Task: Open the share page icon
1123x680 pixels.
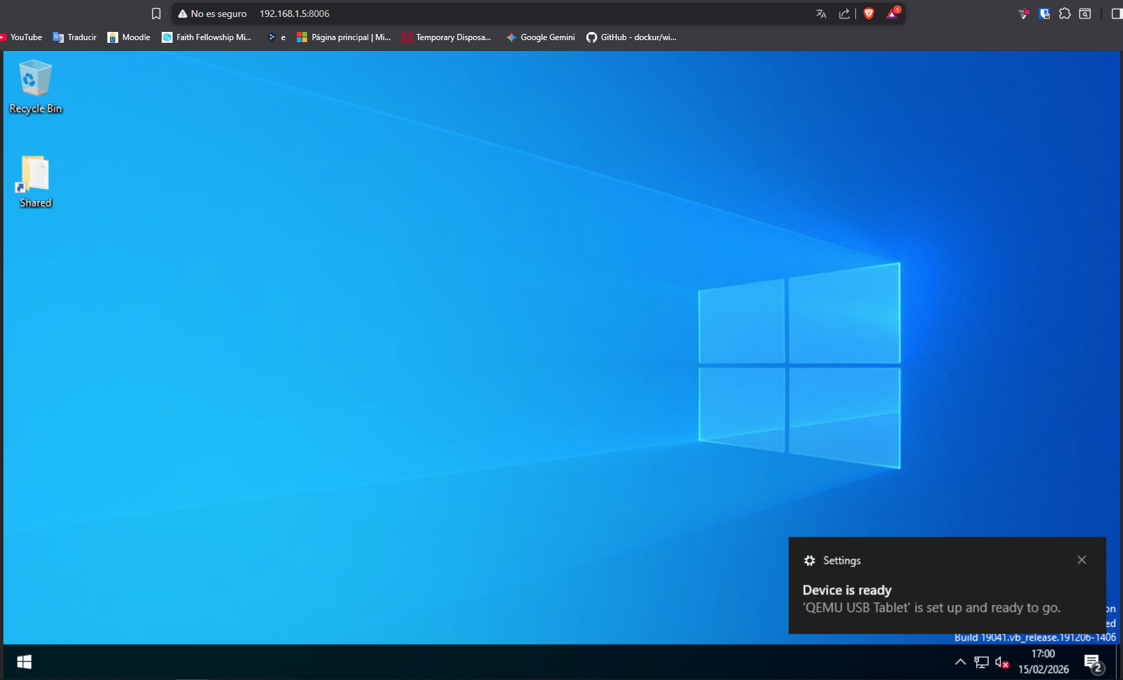Action: point(844,13)
